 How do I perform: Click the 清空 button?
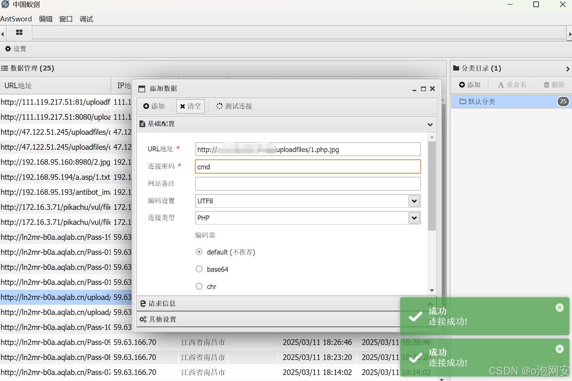[190, 106]
